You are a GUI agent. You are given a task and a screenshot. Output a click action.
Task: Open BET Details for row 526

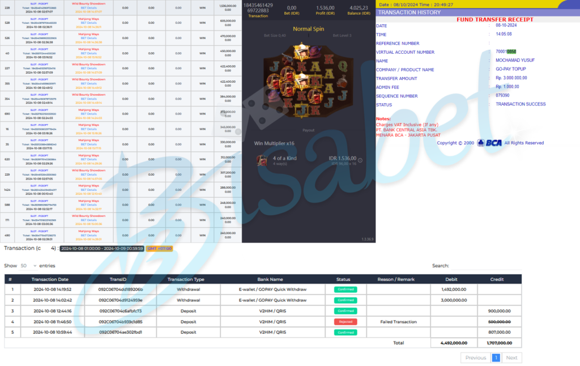[89, 38]
